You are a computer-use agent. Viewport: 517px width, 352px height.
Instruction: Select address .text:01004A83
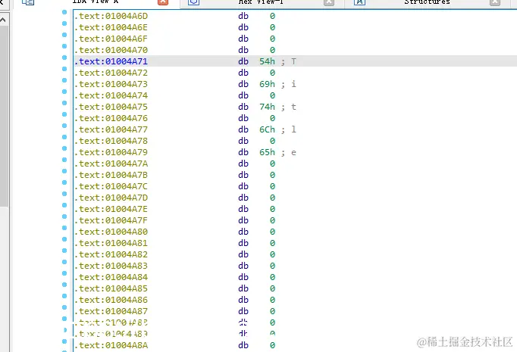click(x=111, y=266)
